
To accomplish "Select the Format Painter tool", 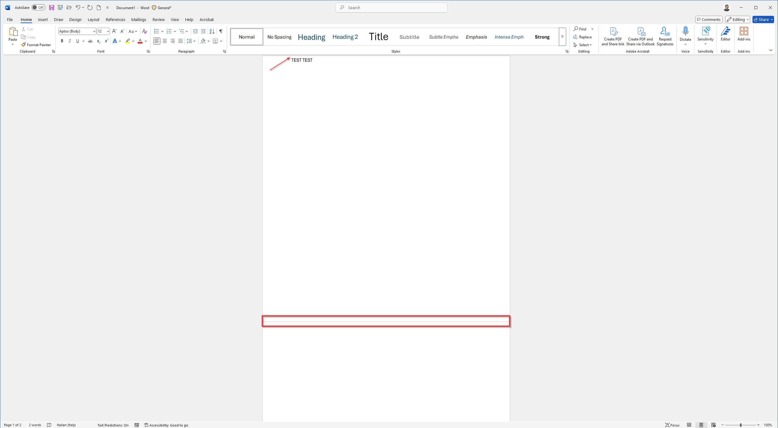I will (x=36, y=45).
